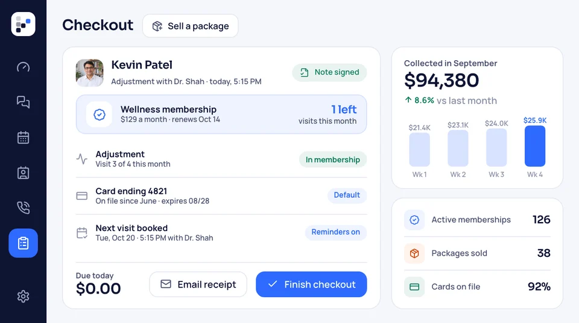Click '$129 a month · renews Oct 14'

point(170,119)
